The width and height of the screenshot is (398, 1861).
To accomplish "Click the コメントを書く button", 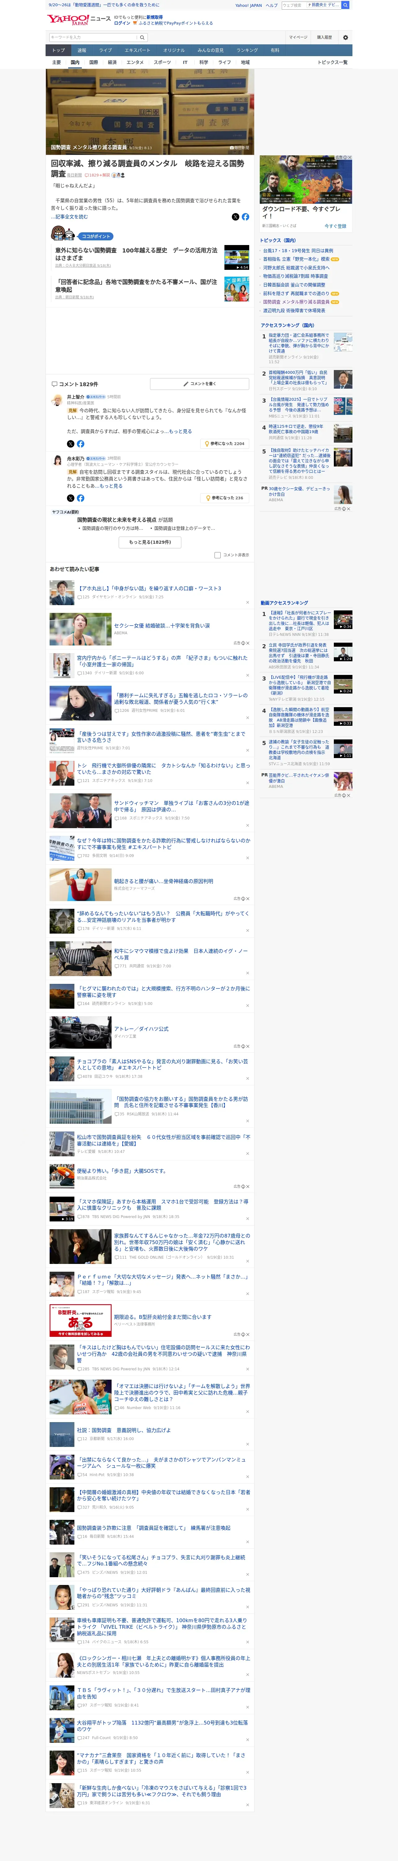I will pos(199,384).
